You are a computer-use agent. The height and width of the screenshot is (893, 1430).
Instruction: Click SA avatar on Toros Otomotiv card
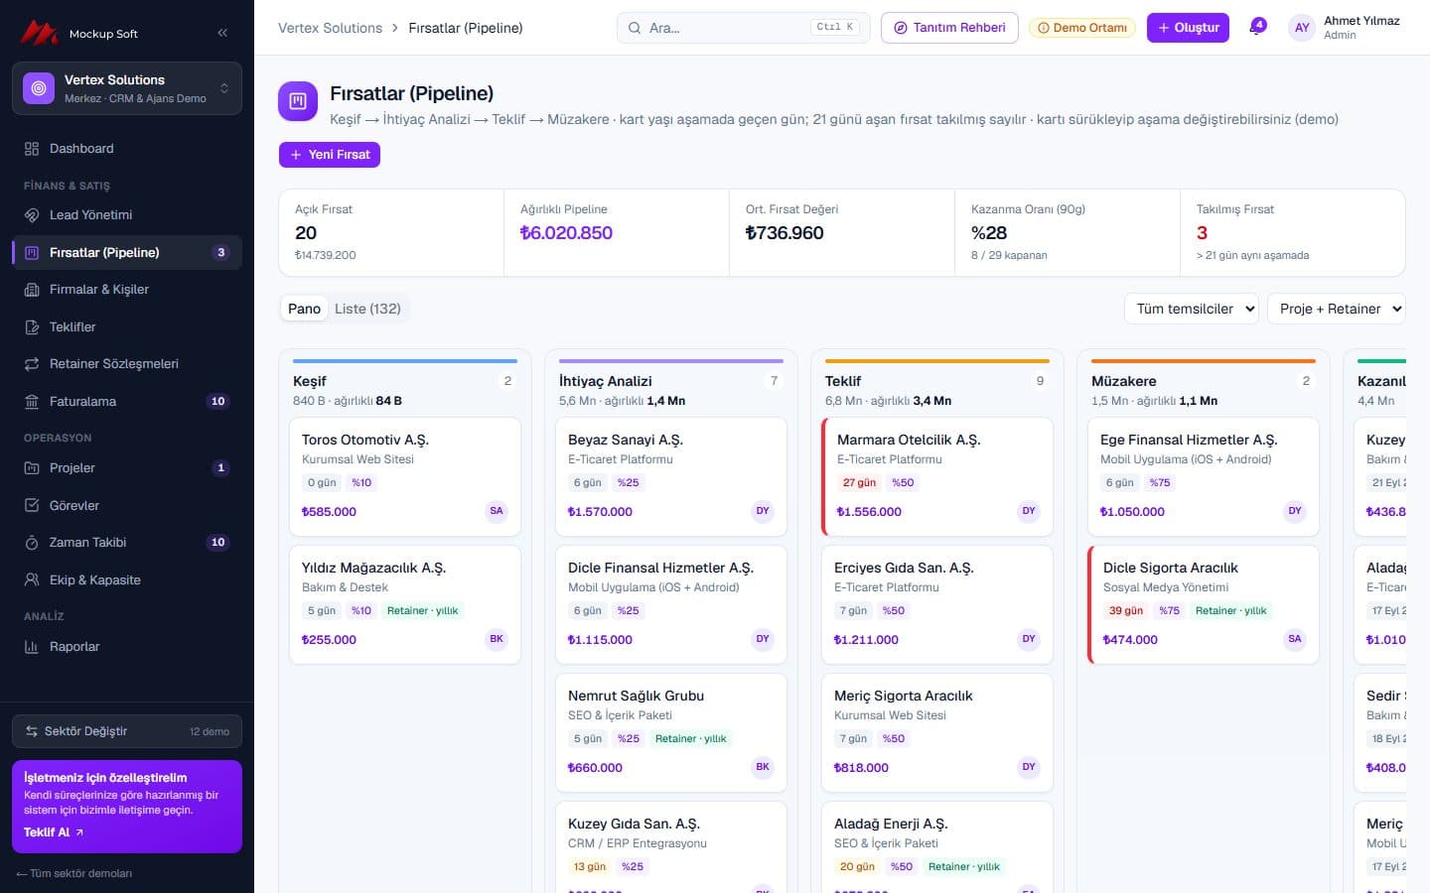[497, 511]
